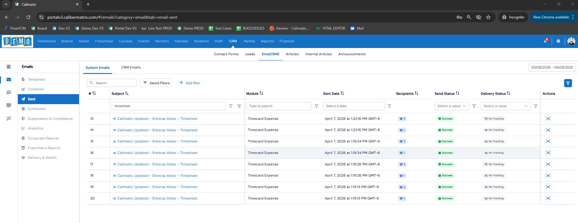Expand the Delivery Status 'Select a value' dropdown
The image size is (578, 223).
point(506,106)
